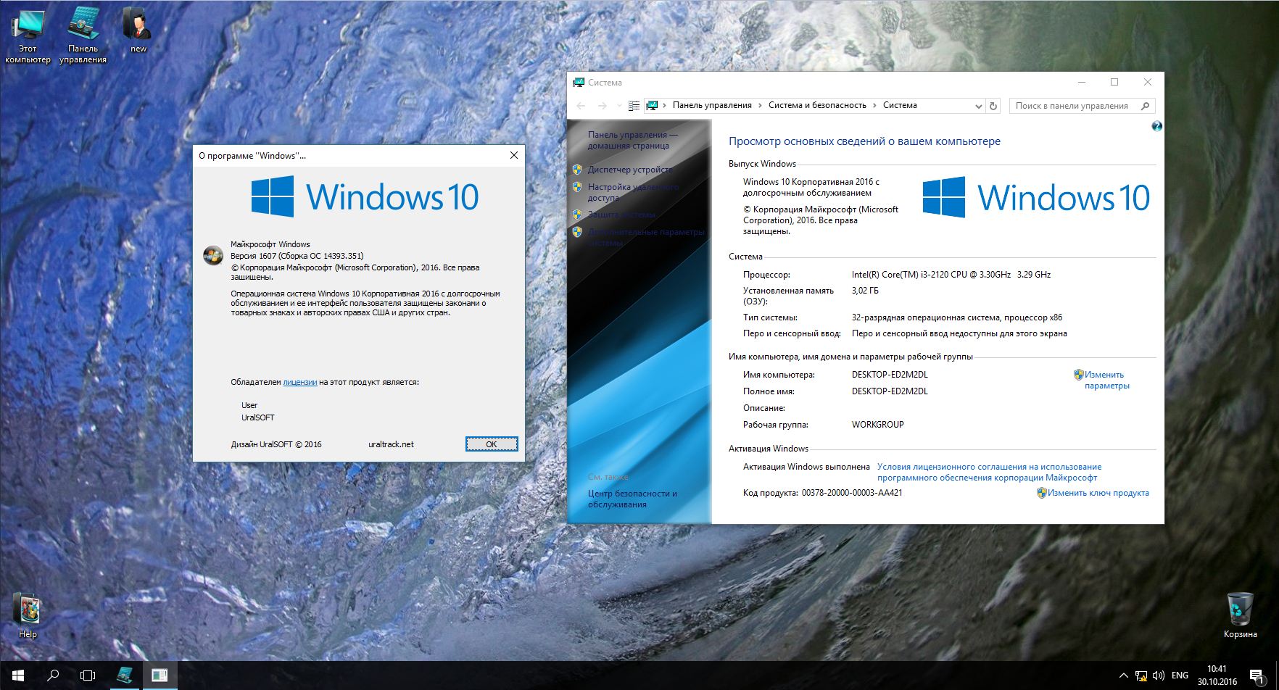Click the Forward arrow in Система window

[x=603, y=106]
